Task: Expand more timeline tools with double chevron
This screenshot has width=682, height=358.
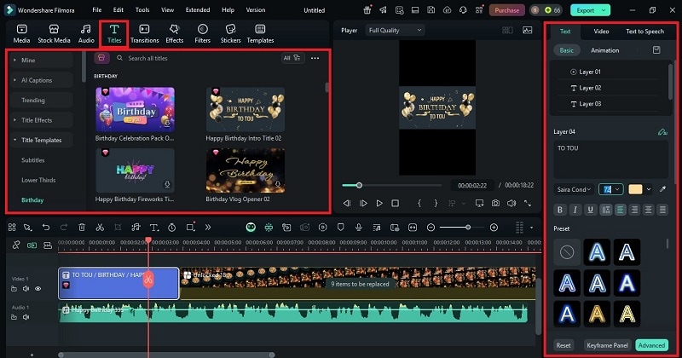Action: click(x=208, y=227)
